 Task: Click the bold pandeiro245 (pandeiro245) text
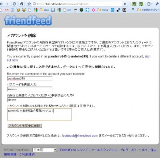(x=68, y=56)
